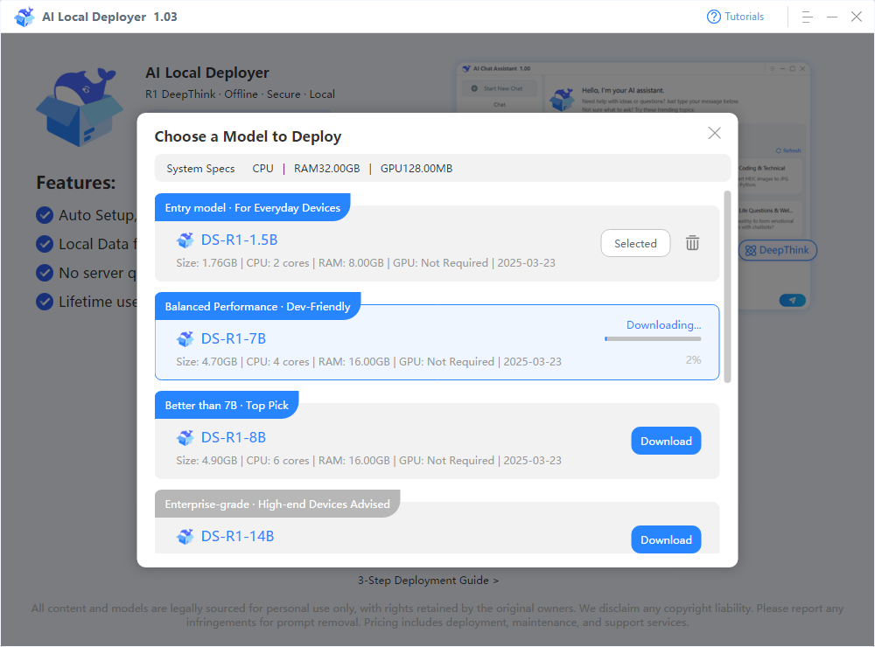Click the checkmark next to No server queue
The image size is (875, 647).
(44, 273)
